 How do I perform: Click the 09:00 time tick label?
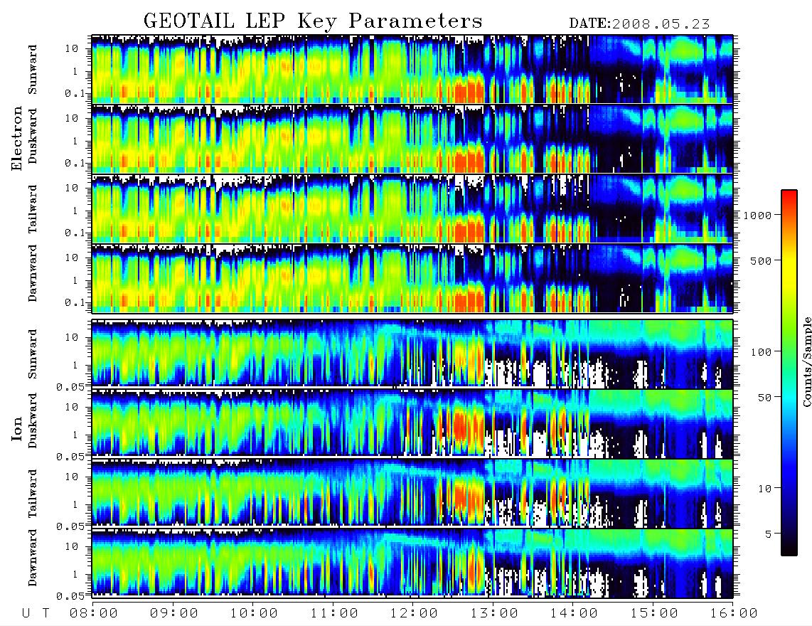174,613
